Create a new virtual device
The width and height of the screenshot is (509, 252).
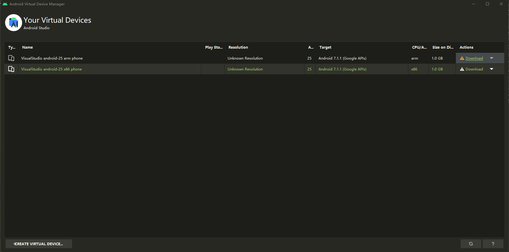(39, 244)
